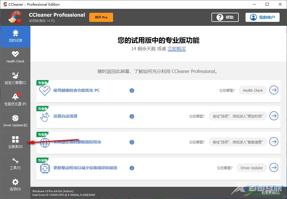Open 性能优化器(P) from the sidebar
Viewport: 287px width, 199px height.
pos(15,100)
